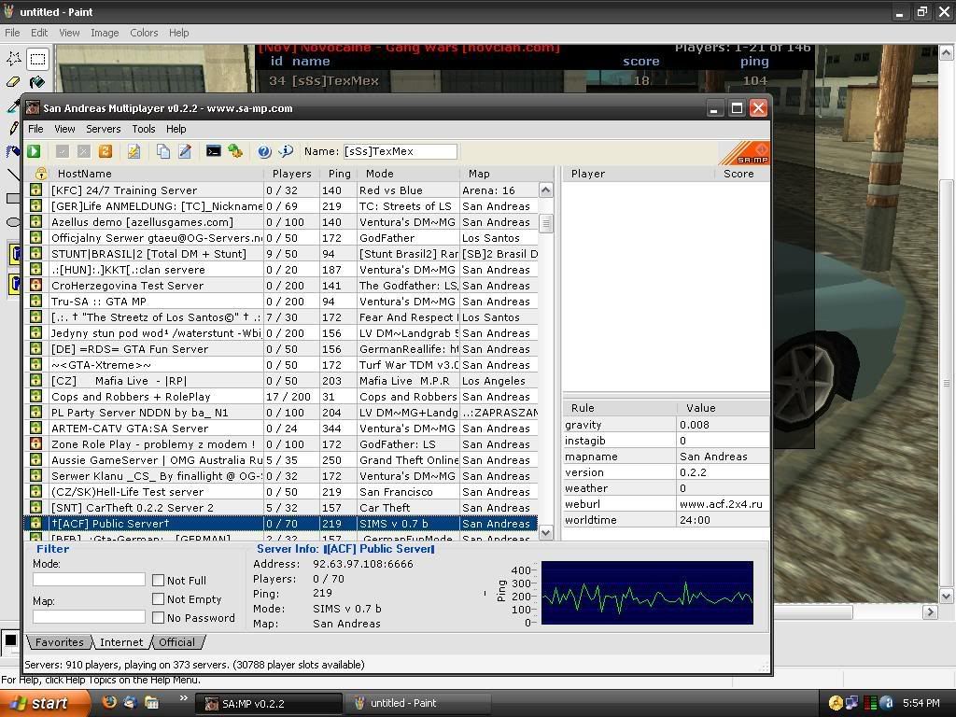Open SA:MP Help menu
This screenshot has width=956, height=717.
click(x=176, y=129)
